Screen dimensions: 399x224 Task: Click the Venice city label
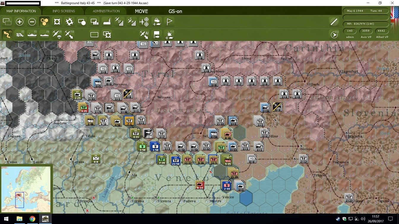228,197
